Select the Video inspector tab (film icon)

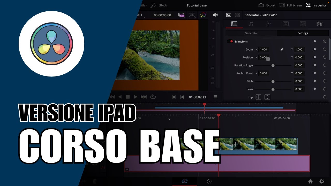coord(234,24)
